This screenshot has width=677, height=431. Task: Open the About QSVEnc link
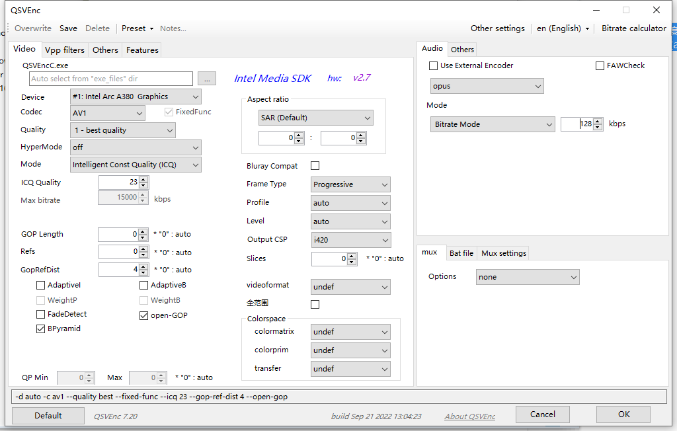pos(469,415)
